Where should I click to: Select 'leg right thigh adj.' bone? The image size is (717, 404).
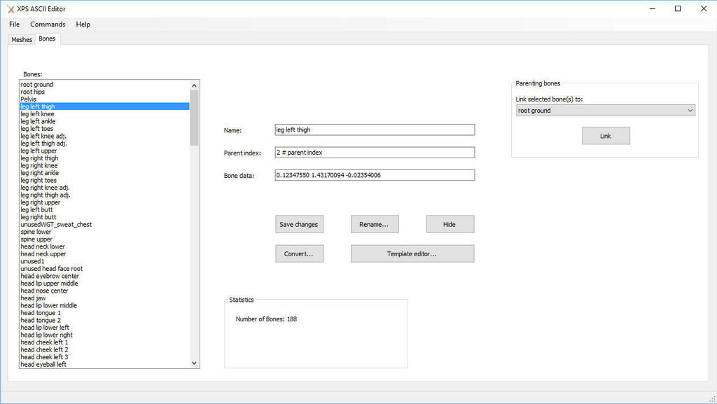tap(104, 195)
